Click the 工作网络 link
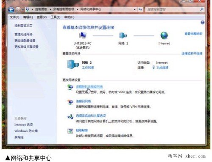212x162 pixels. 88,68
